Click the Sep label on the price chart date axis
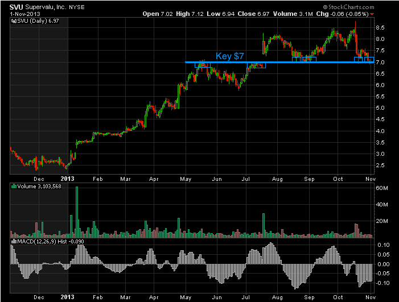Screen dimensions: 399x302 point(309,179)
